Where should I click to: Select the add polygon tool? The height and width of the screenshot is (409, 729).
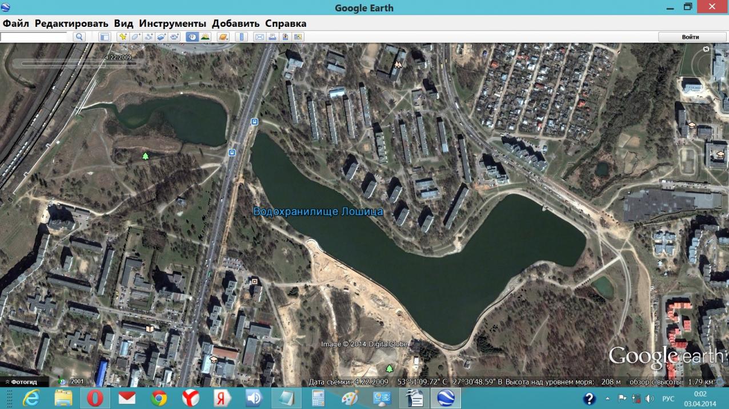coord(135,37)
